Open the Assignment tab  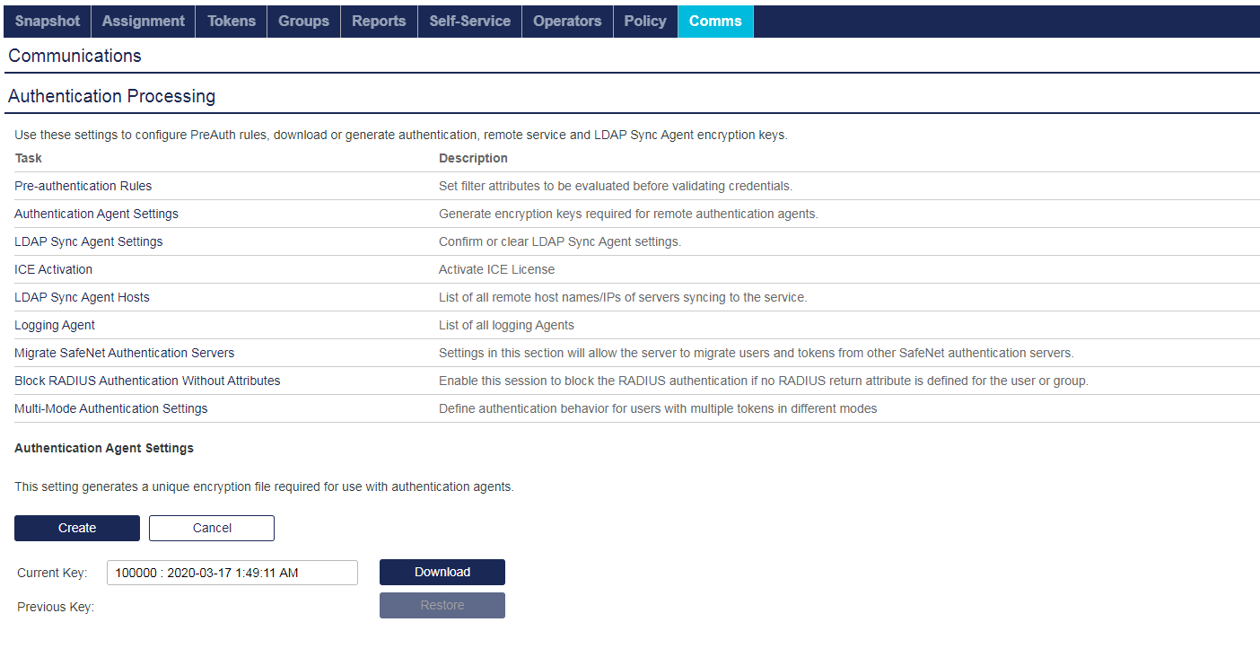[143, 21]
